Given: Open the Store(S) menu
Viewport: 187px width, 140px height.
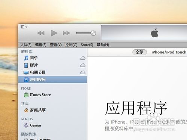Looking at the screenshot, I should (x=87, y=45).
